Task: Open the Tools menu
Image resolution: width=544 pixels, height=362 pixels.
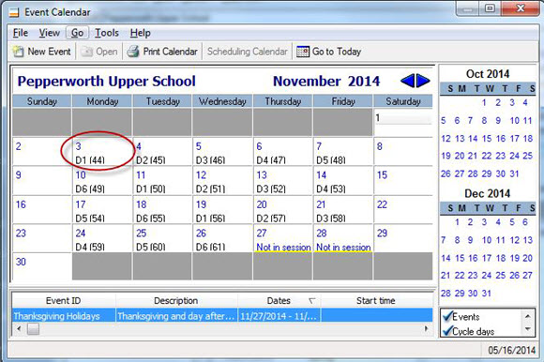Action: pos(107,33)
